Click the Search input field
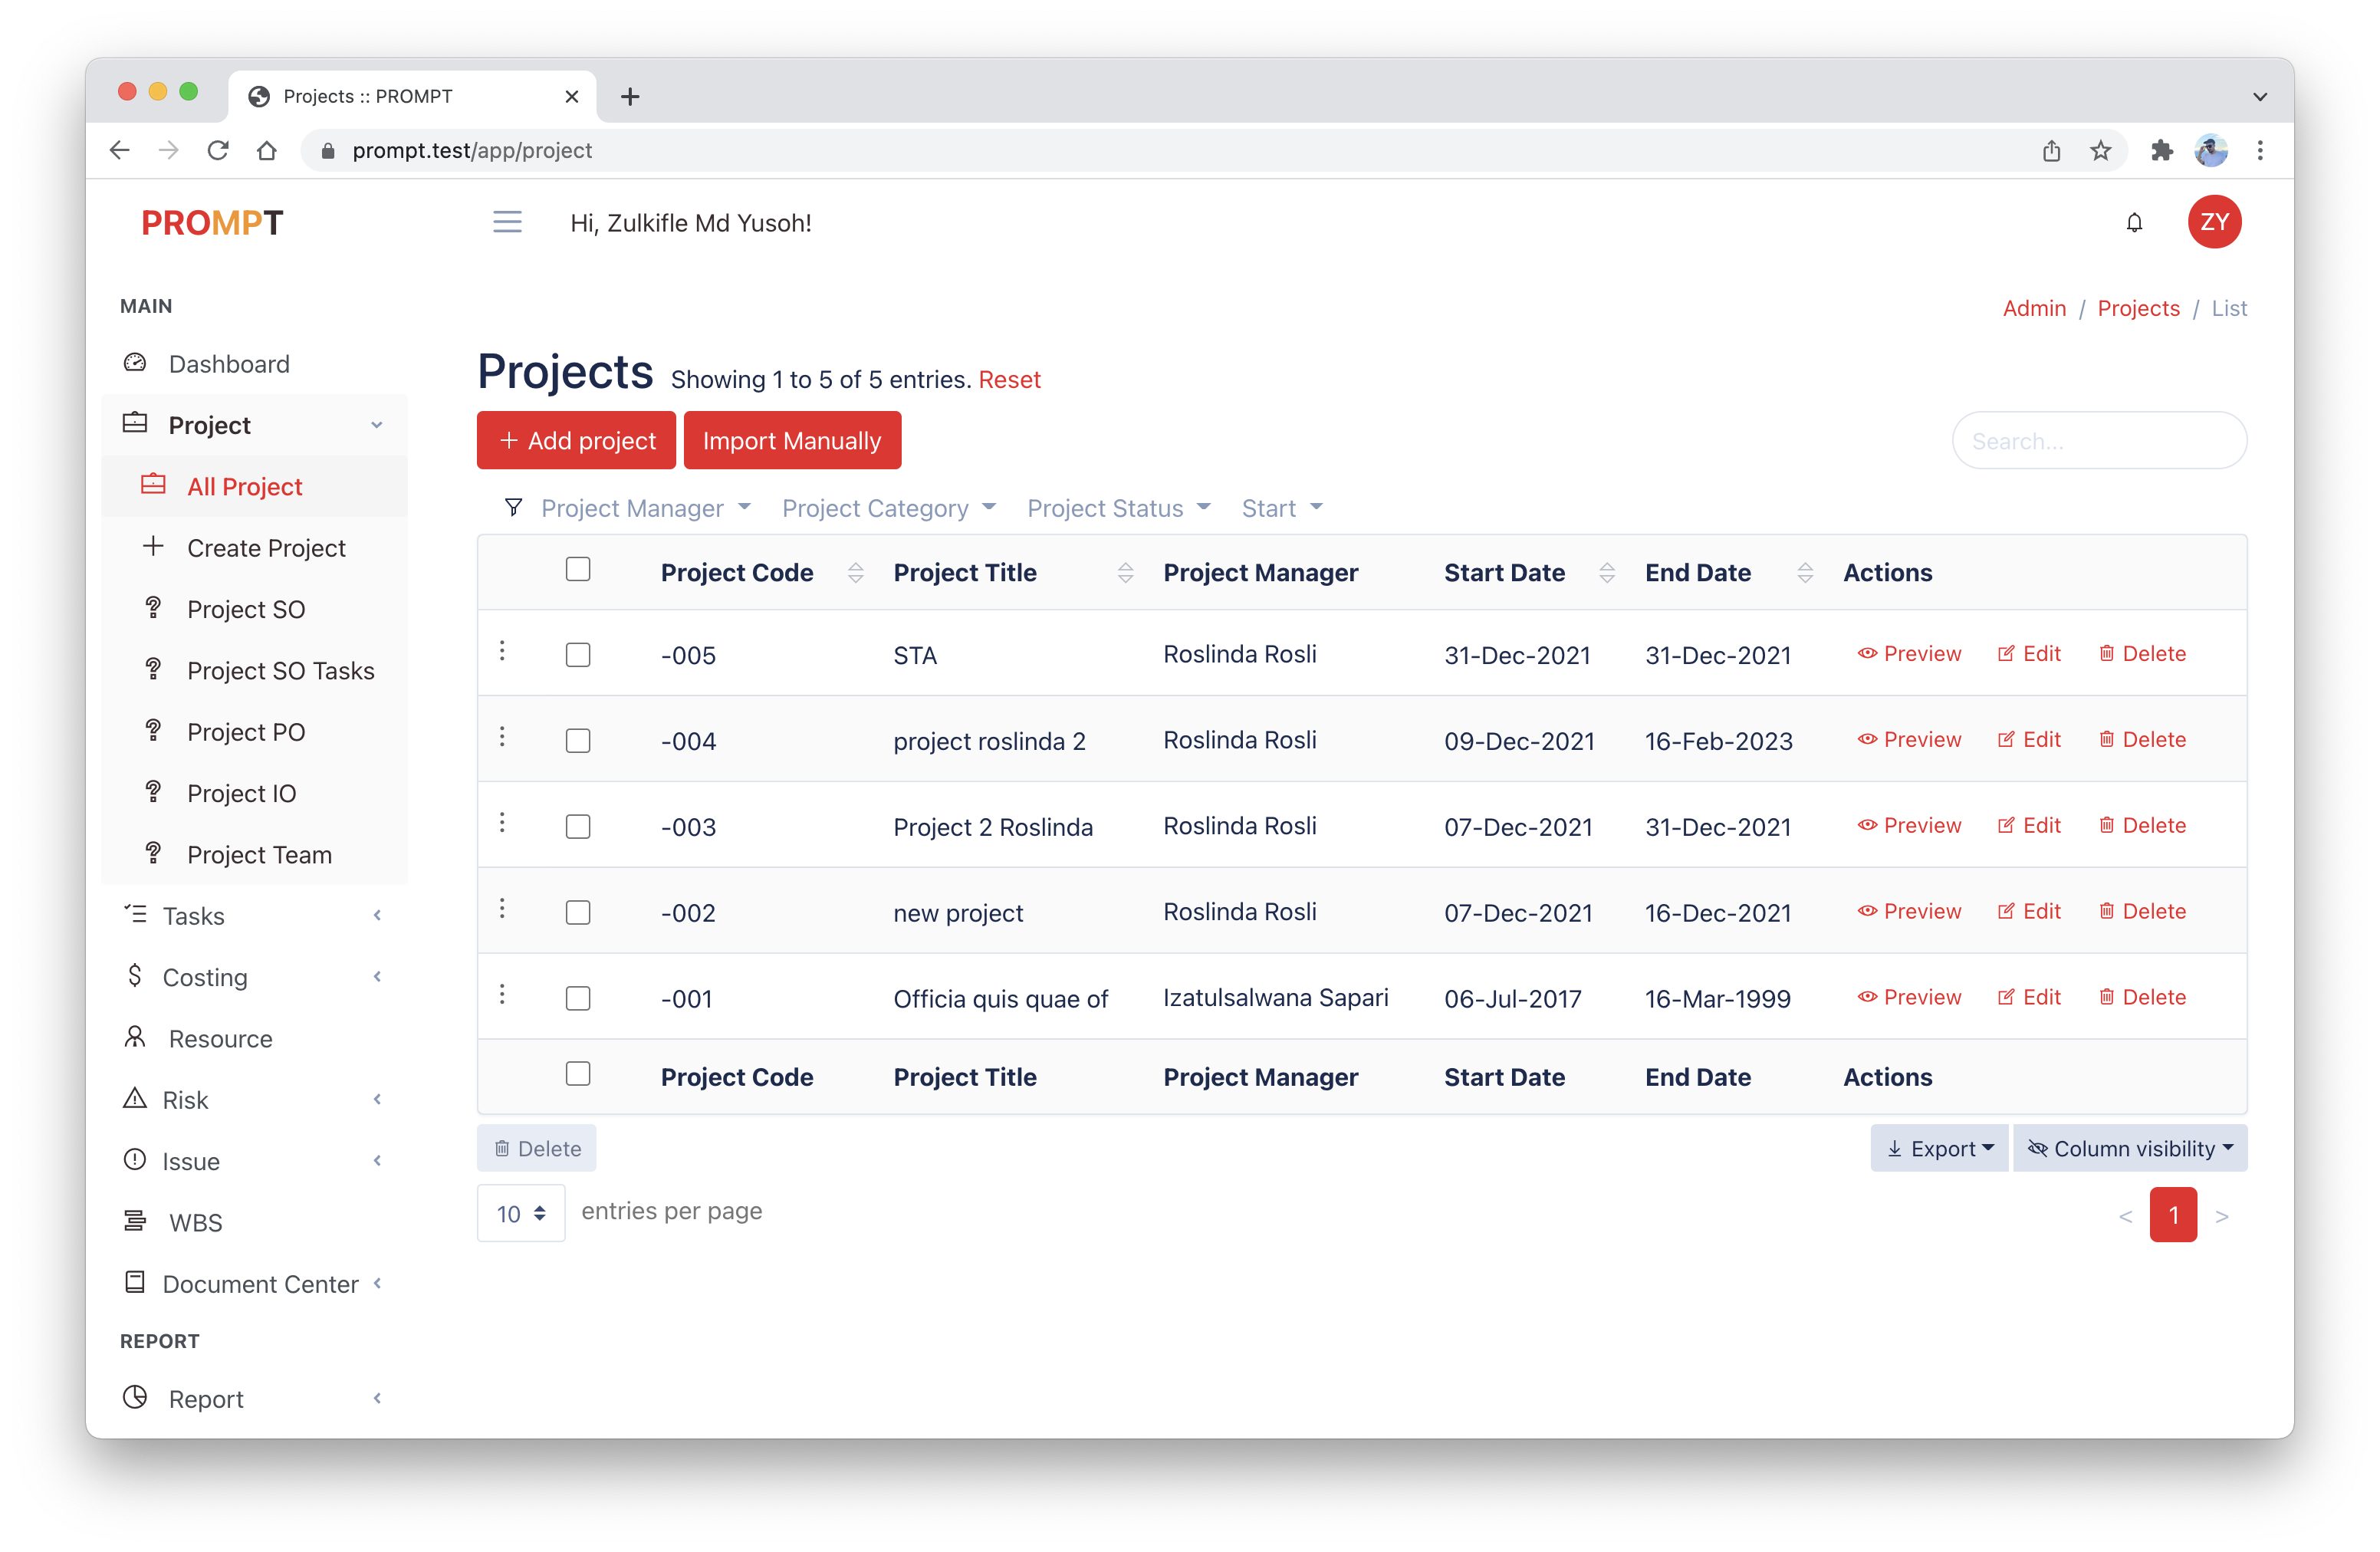This screenshot has height=1552, width=2380. point(2098,441)
